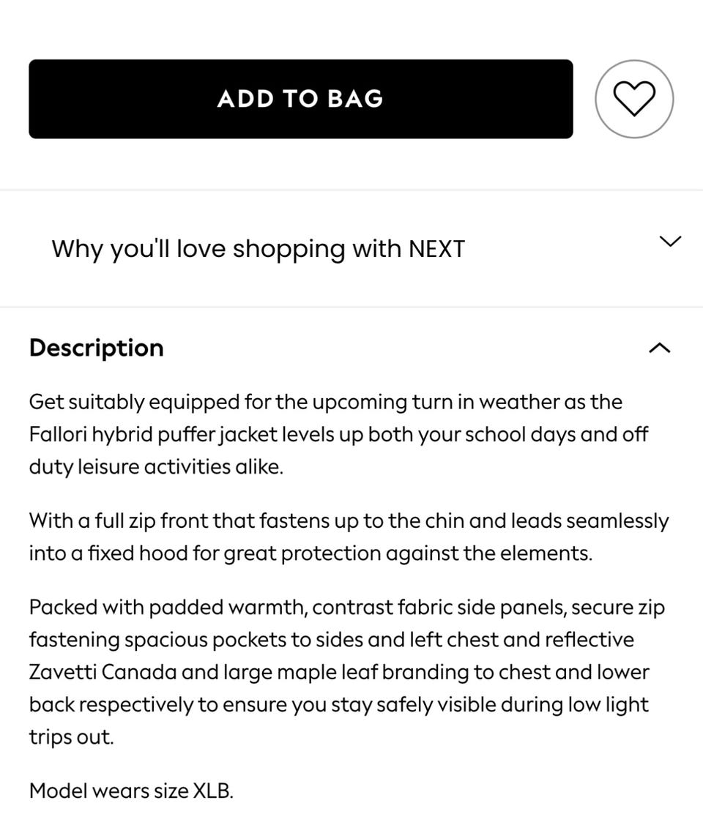Click the "trips out." last line
The height and width of the screenshot is (825, 703).
coord(71,736)
